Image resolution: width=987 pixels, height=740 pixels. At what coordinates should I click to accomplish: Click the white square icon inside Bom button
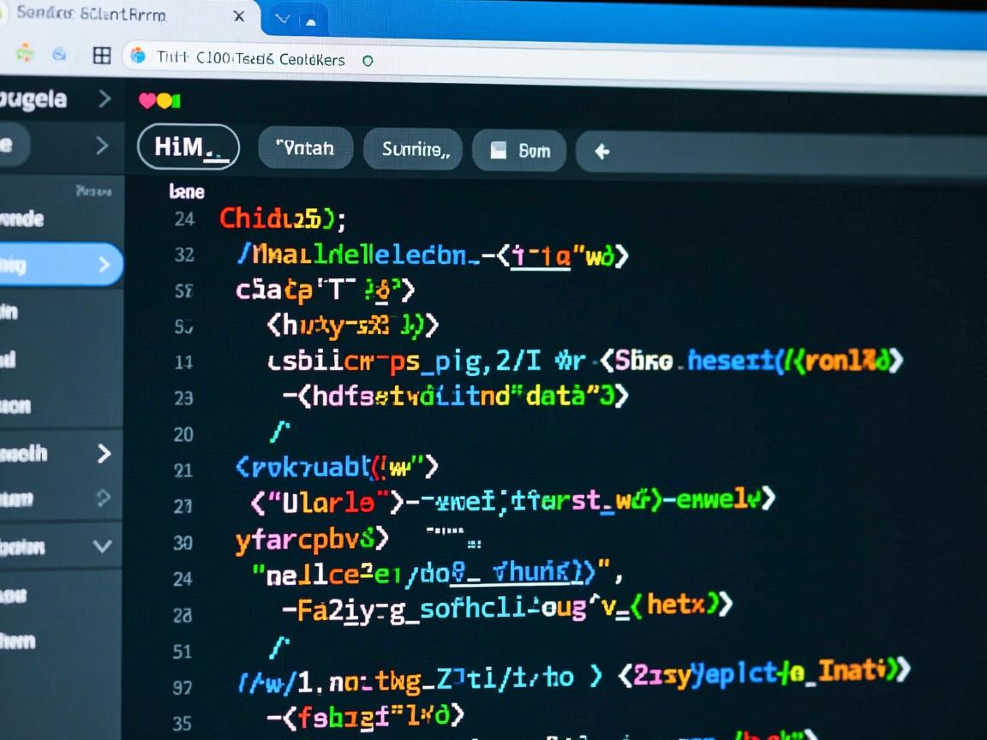(x=498, y=151)
